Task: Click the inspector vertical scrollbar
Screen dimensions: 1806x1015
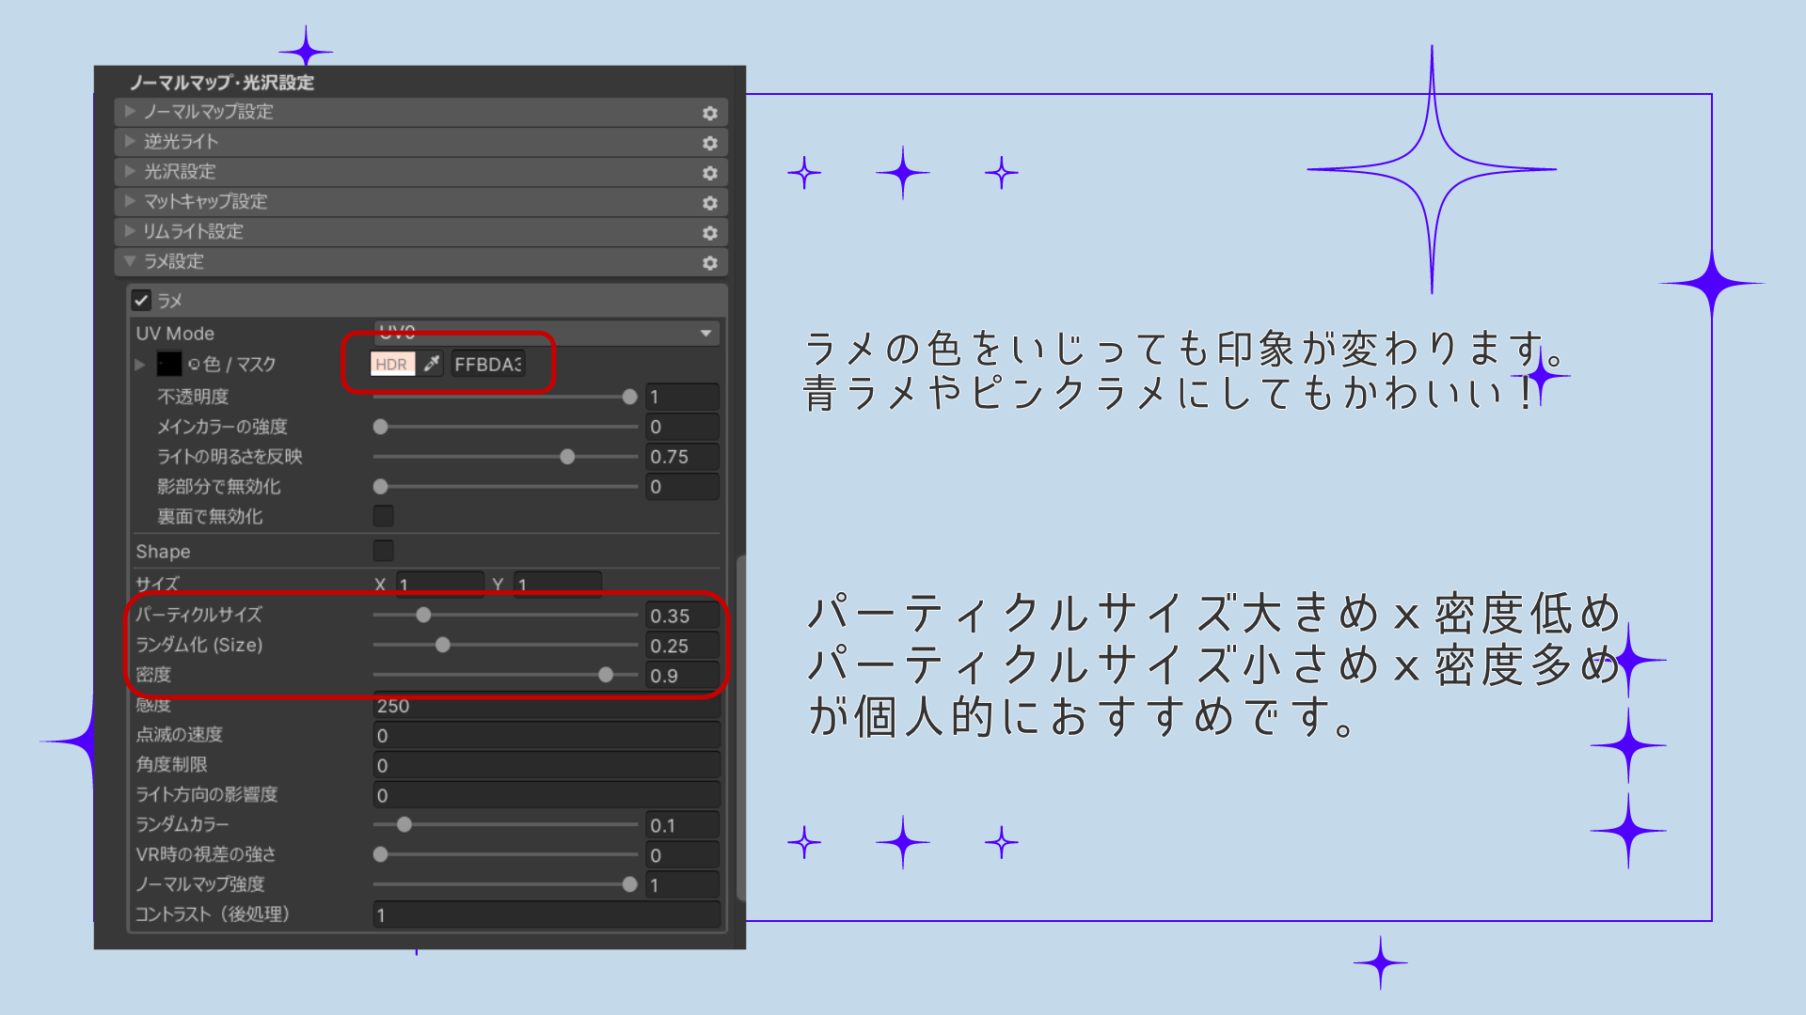Action: click(740, 728)
